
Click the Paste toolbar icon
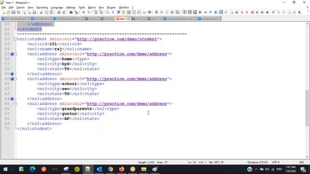click(52, 12)
